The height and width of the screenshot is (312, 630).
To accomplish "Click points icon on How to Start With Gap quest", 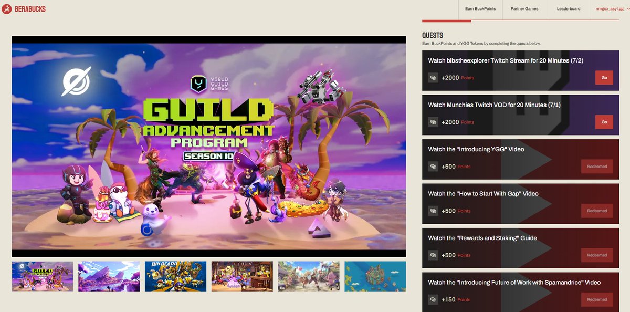I will [433, 211].
